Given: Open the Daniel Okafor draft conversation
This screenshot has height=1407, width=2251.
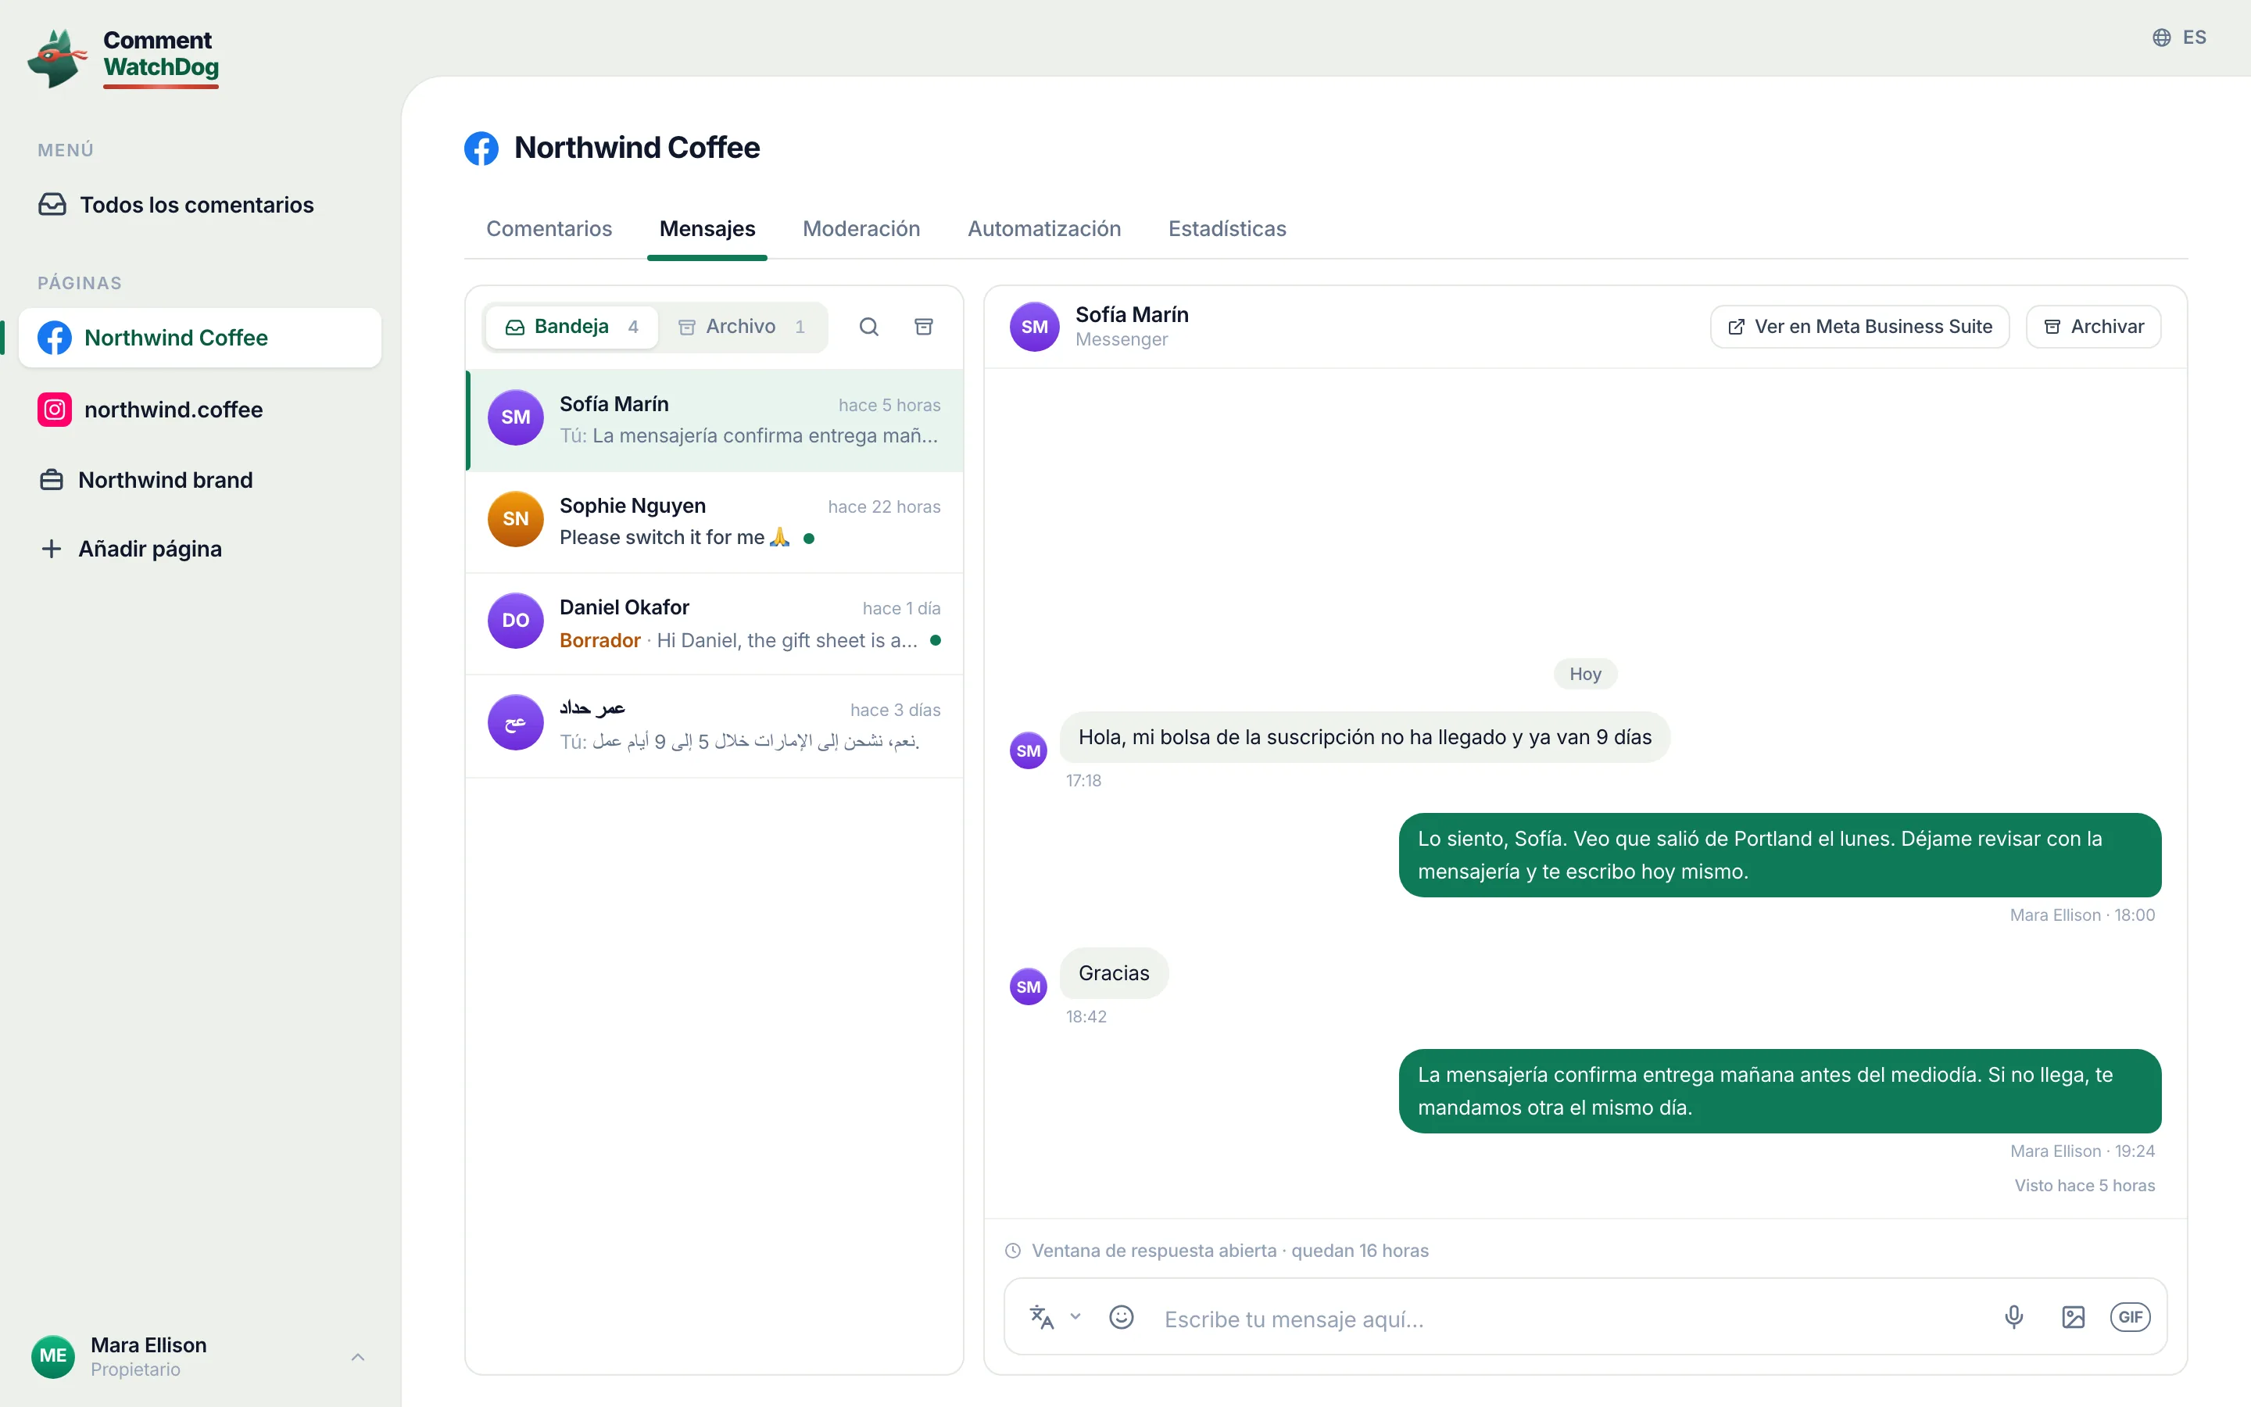Looking at the screenshot, I should point(714,624).
